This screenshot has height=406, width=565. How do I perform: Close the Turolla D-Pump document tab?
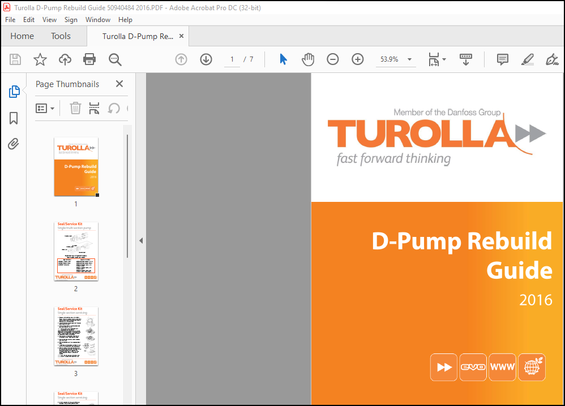[x=182, y=36]
